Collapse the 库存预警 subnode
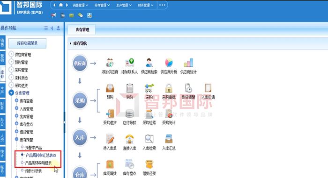 point(16,139)
